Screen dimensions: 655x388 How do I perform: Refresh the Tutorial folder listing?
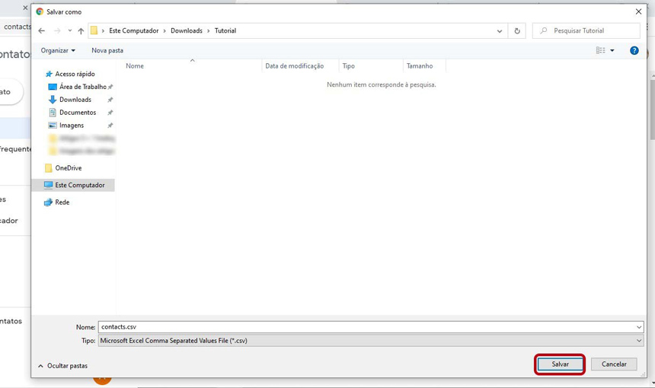tap(517, 31)
